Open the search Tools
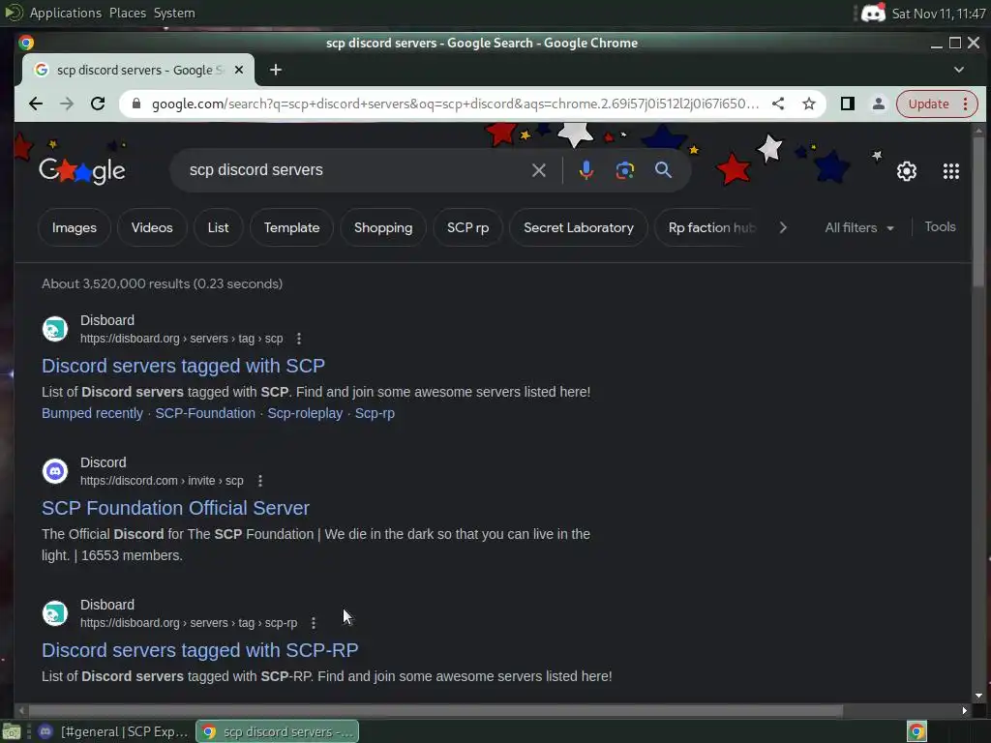Viewport: 991px width, 743px height. tap(940, 226)
